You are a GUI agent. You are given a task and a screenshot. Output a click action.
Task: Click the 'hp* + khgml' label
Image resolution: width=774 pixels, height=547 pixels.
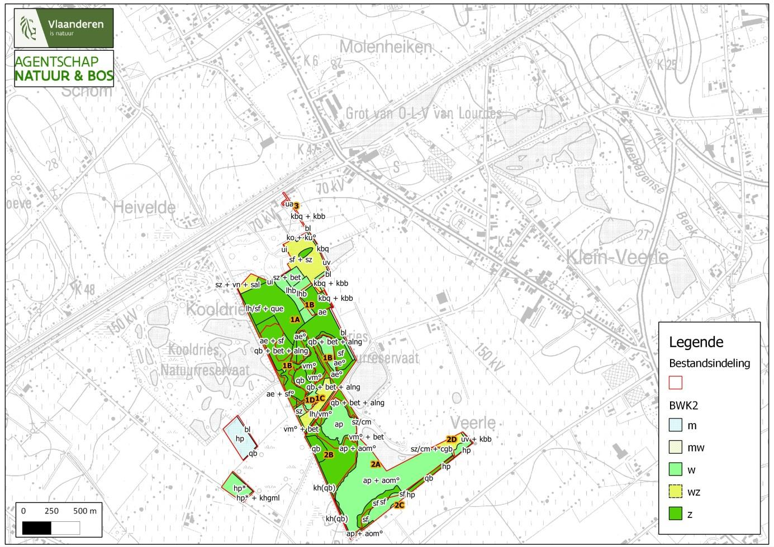pyautogui.click(x=258, y=498)
